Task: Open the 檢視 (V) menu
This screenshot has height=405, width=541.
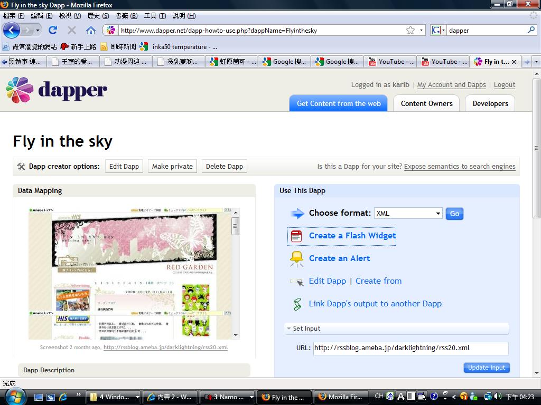Action: [x=70, y=16]
